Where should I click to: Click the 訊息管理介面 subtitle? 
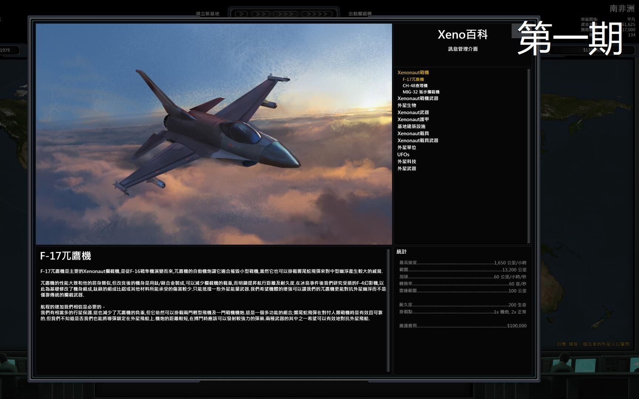463,49
